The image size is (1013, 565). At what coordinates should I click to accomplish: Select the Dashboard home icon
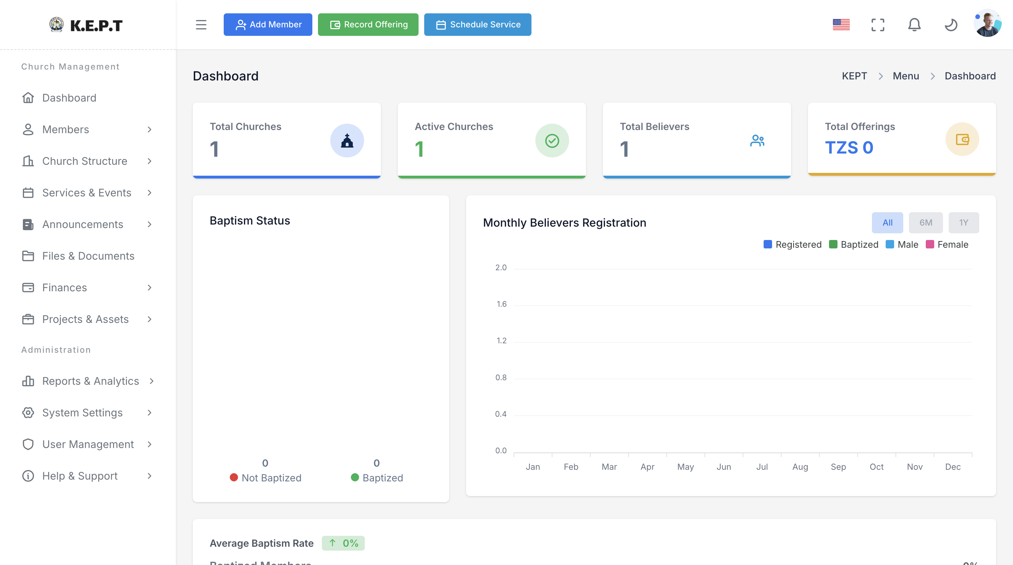click(28, 97)
